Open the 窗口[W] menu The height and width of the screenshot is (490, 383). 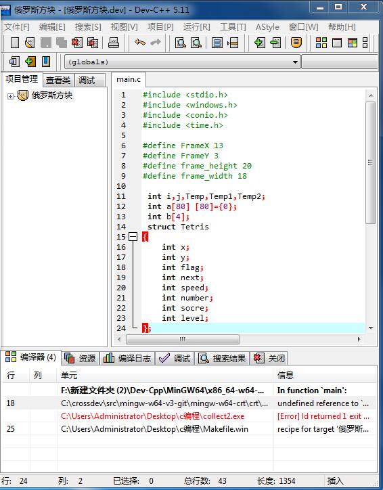(x=304, y=27)
